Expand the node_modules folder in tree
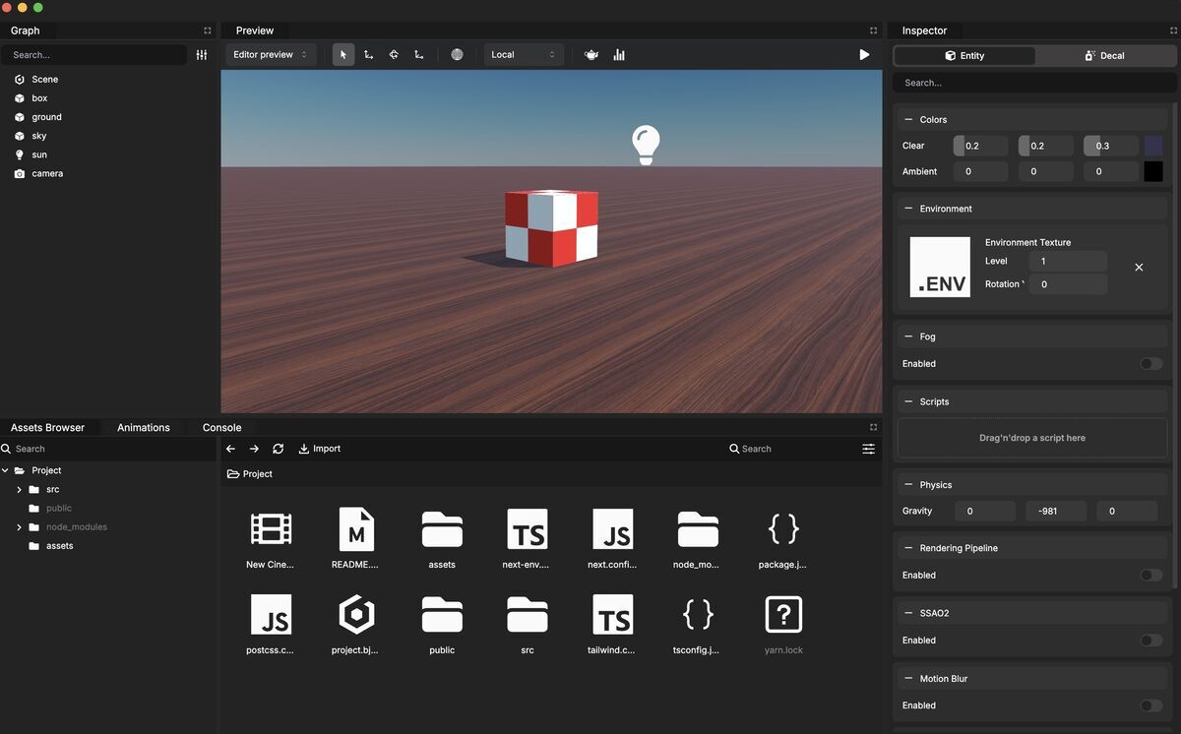 19,527
